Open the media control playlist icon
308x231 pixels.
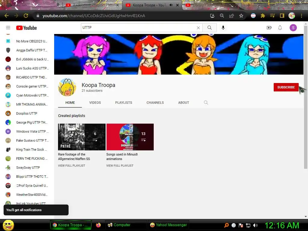(x=273, y=16)
